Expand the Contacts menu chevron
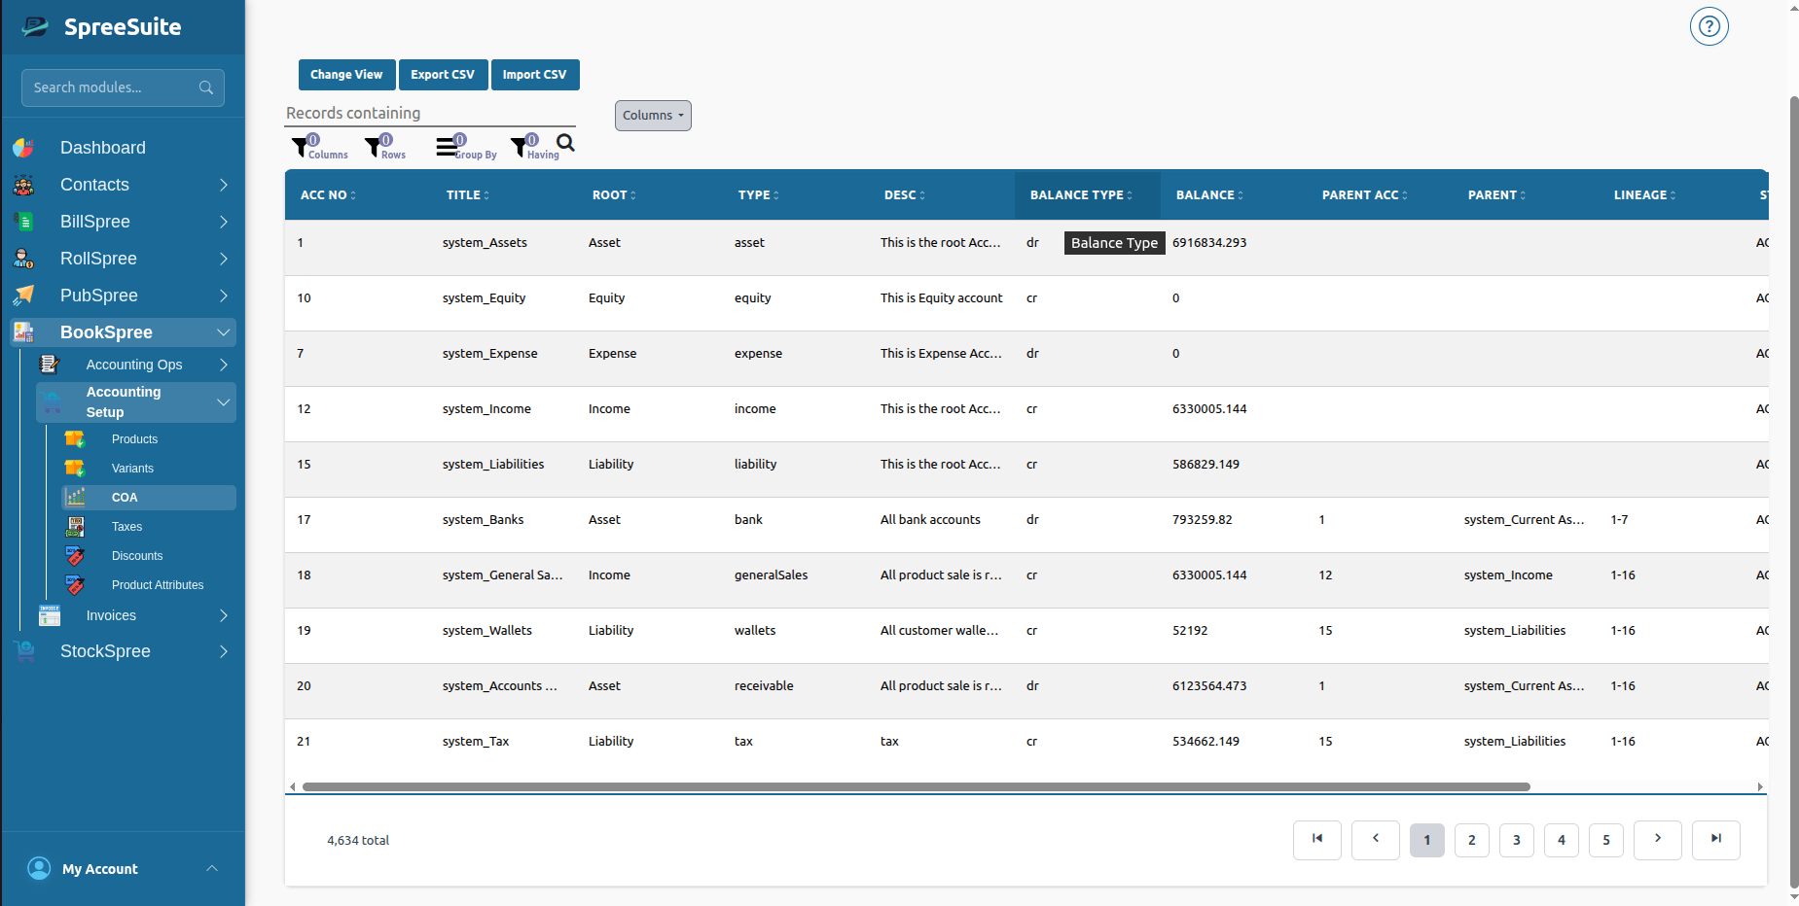Viewport: 1799px width, 906px height. (224, 185)
